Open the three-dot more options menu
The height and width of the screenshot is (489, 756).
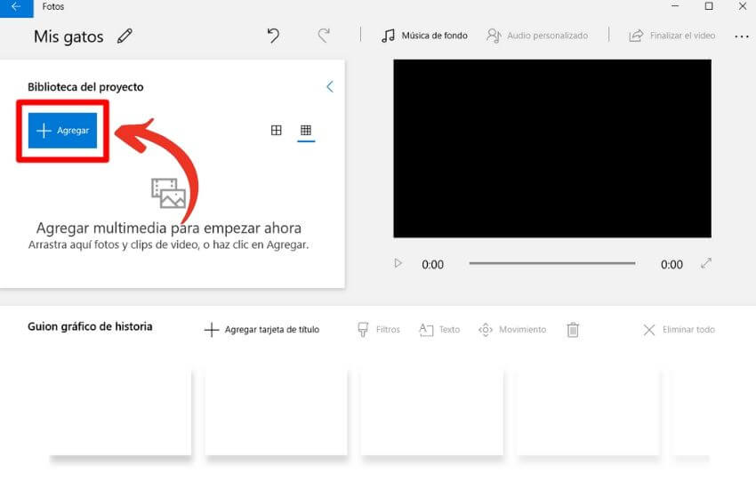[x=742, y=36]
